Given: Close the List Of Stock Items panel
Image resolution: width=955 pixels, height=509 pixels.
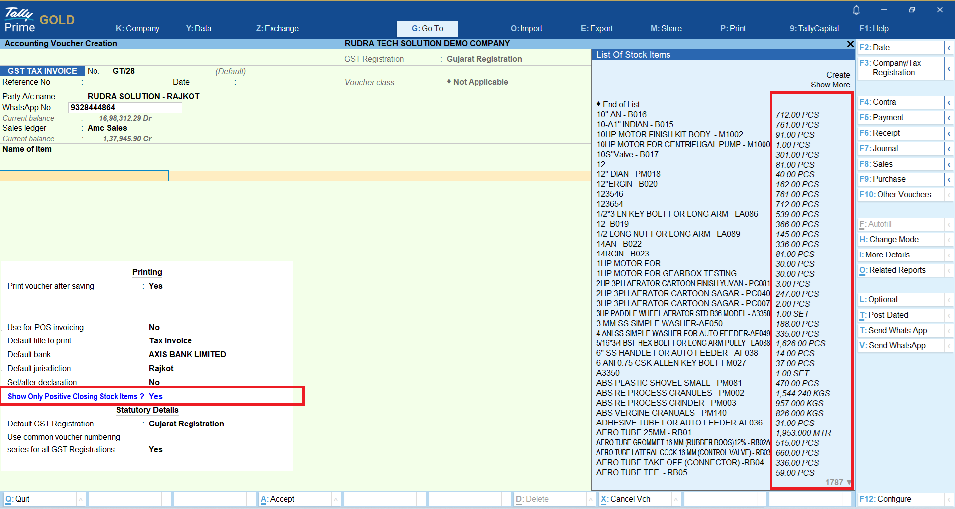Looking at the screenshot, I should click(850, 44).
